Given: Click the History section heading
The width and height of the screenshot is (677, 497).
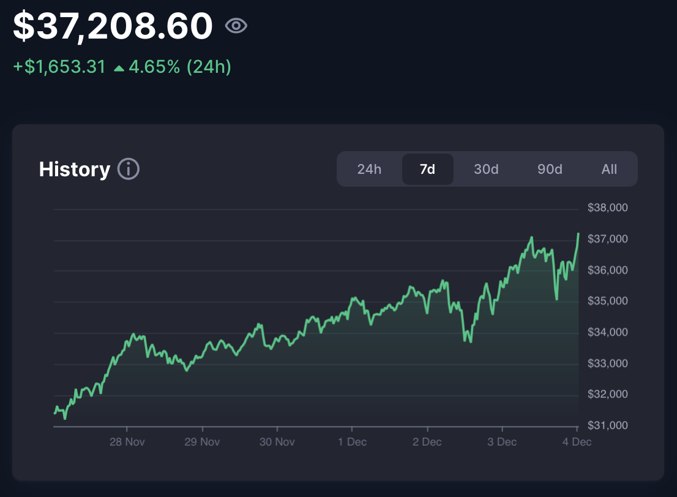Looking at the screenshot, I should click(x=75, y=170).
